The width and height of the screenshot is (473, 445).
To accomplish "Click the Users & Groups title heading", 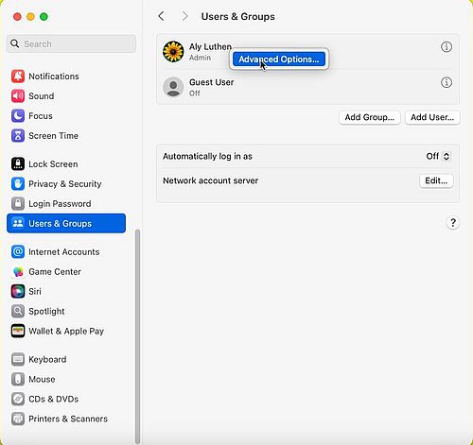I will point(238,16).
